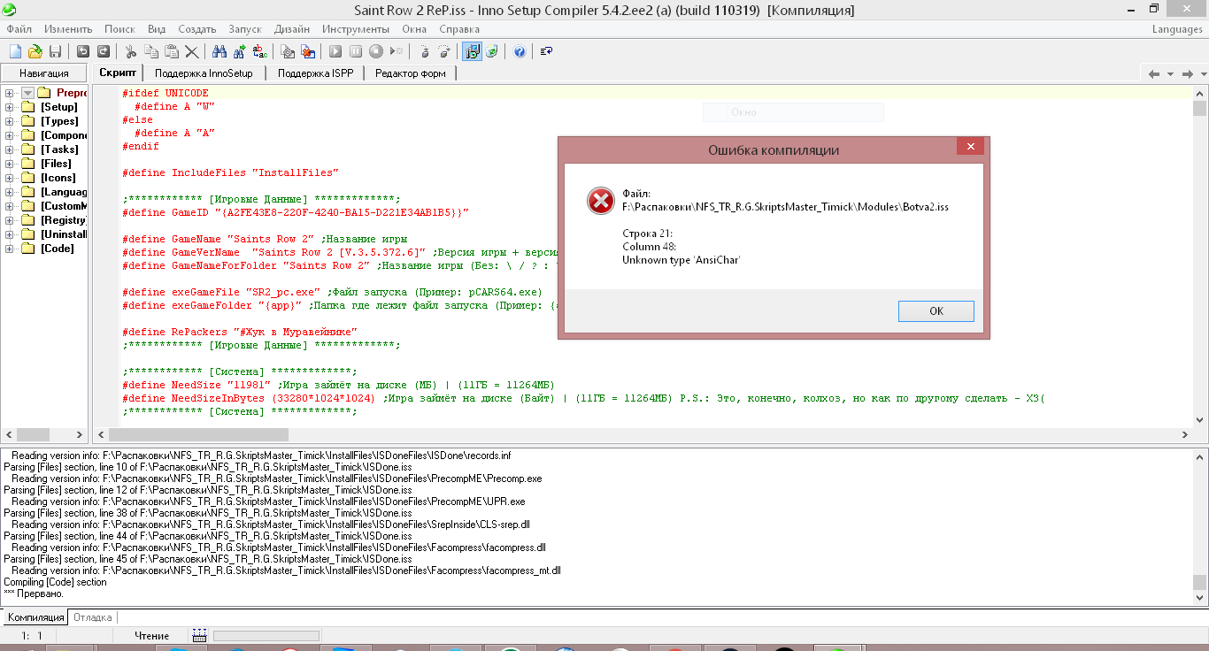The height and width of the screenshot is (651, 1209).
Task: Open Find with the binoculars icon
Action: [x=219, y=51]
